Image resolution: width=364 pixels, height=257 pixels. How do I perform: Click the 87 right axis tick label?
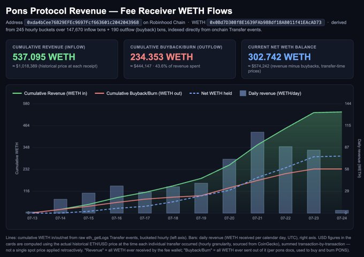pos(347,147)
